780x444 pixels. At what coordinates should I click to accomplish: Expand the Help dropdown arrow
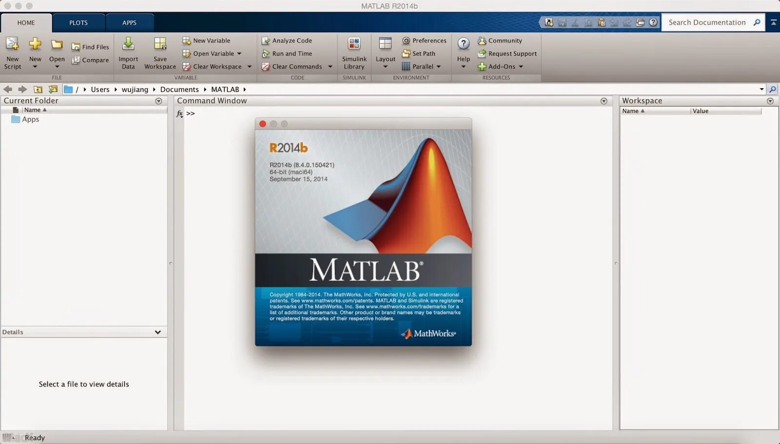pos(463,67)
